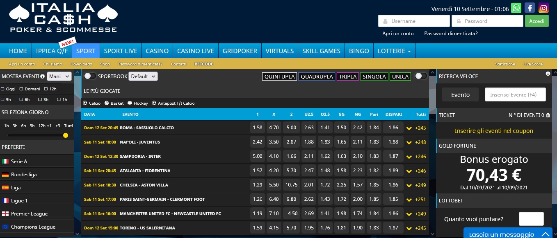Focus the Inserisci Evento search field
Viewport: 557px width, 238px height.
(515, 95)
